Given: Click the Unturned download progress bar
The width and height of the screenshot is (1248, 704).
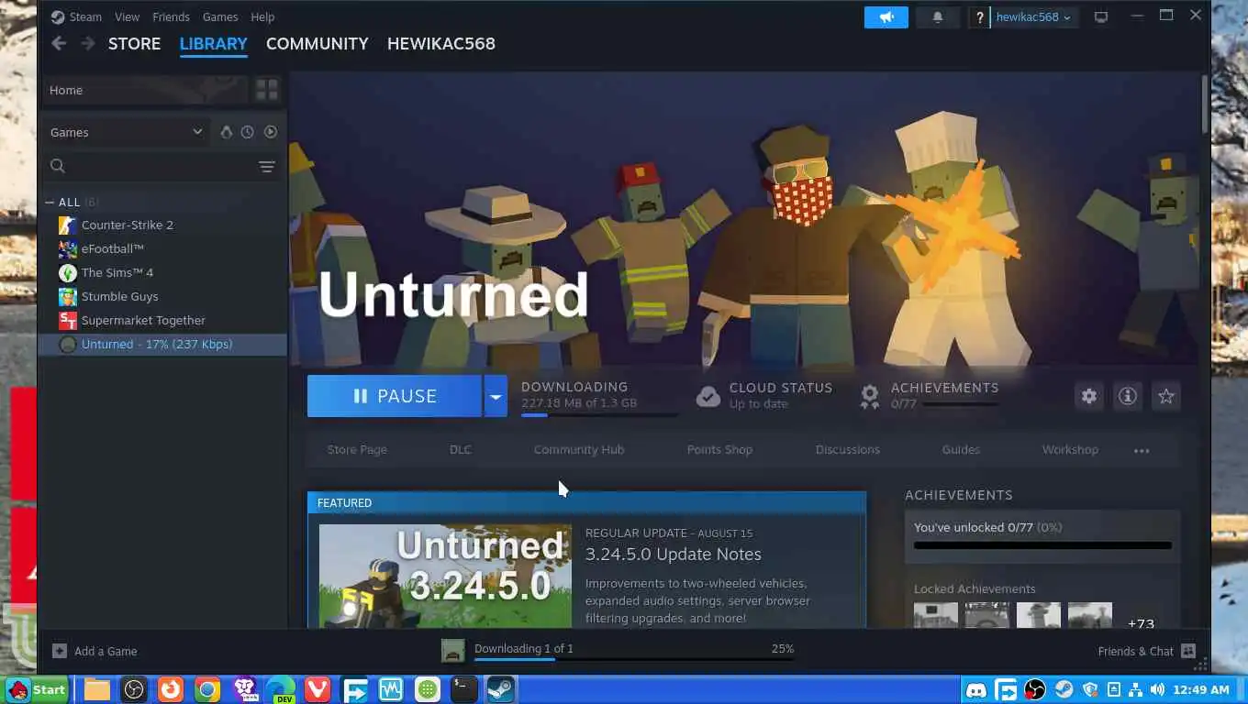Looking at the screenshot, I should [599, 415].
